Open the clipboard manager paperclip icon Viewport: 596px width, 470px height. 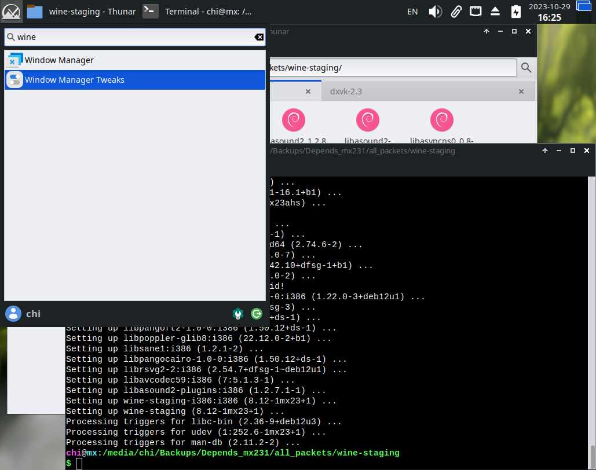[456, 12]
